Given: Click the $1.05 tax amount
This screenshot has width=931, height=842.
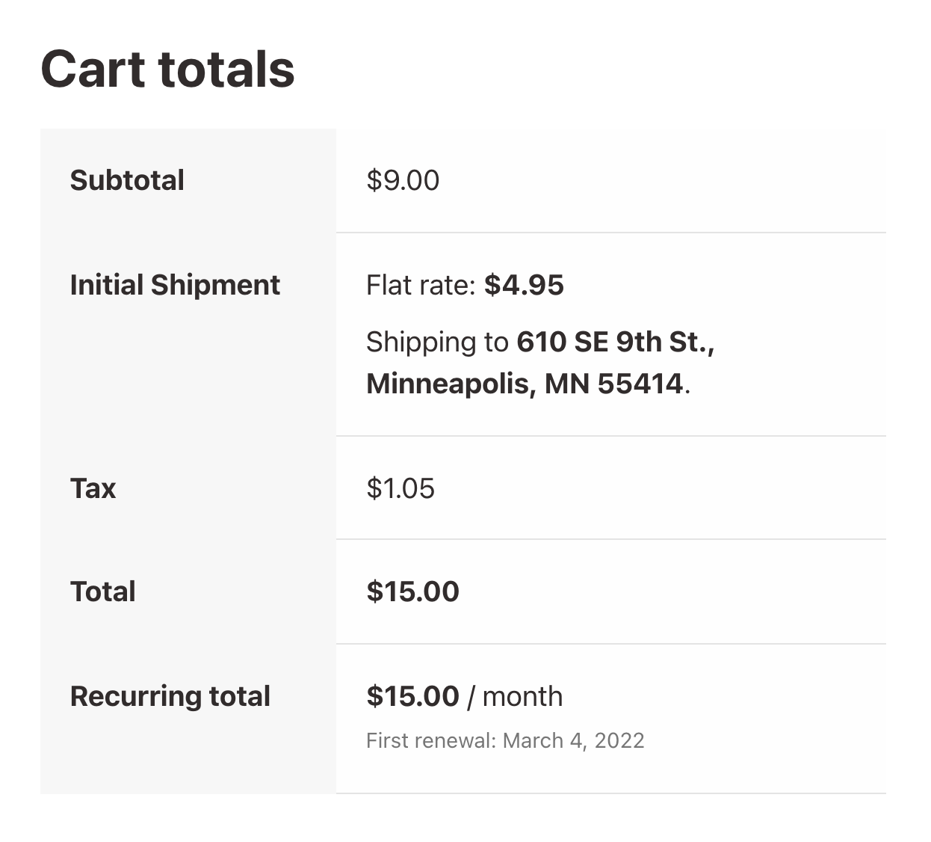Looking at the screenshot, I should click(x=400, y=488).
